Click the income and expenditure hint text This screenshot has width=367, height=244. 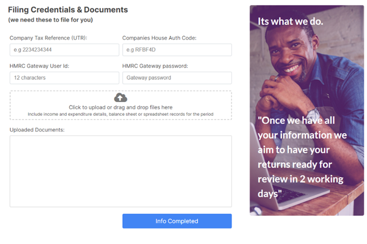(x=120, y=114)
